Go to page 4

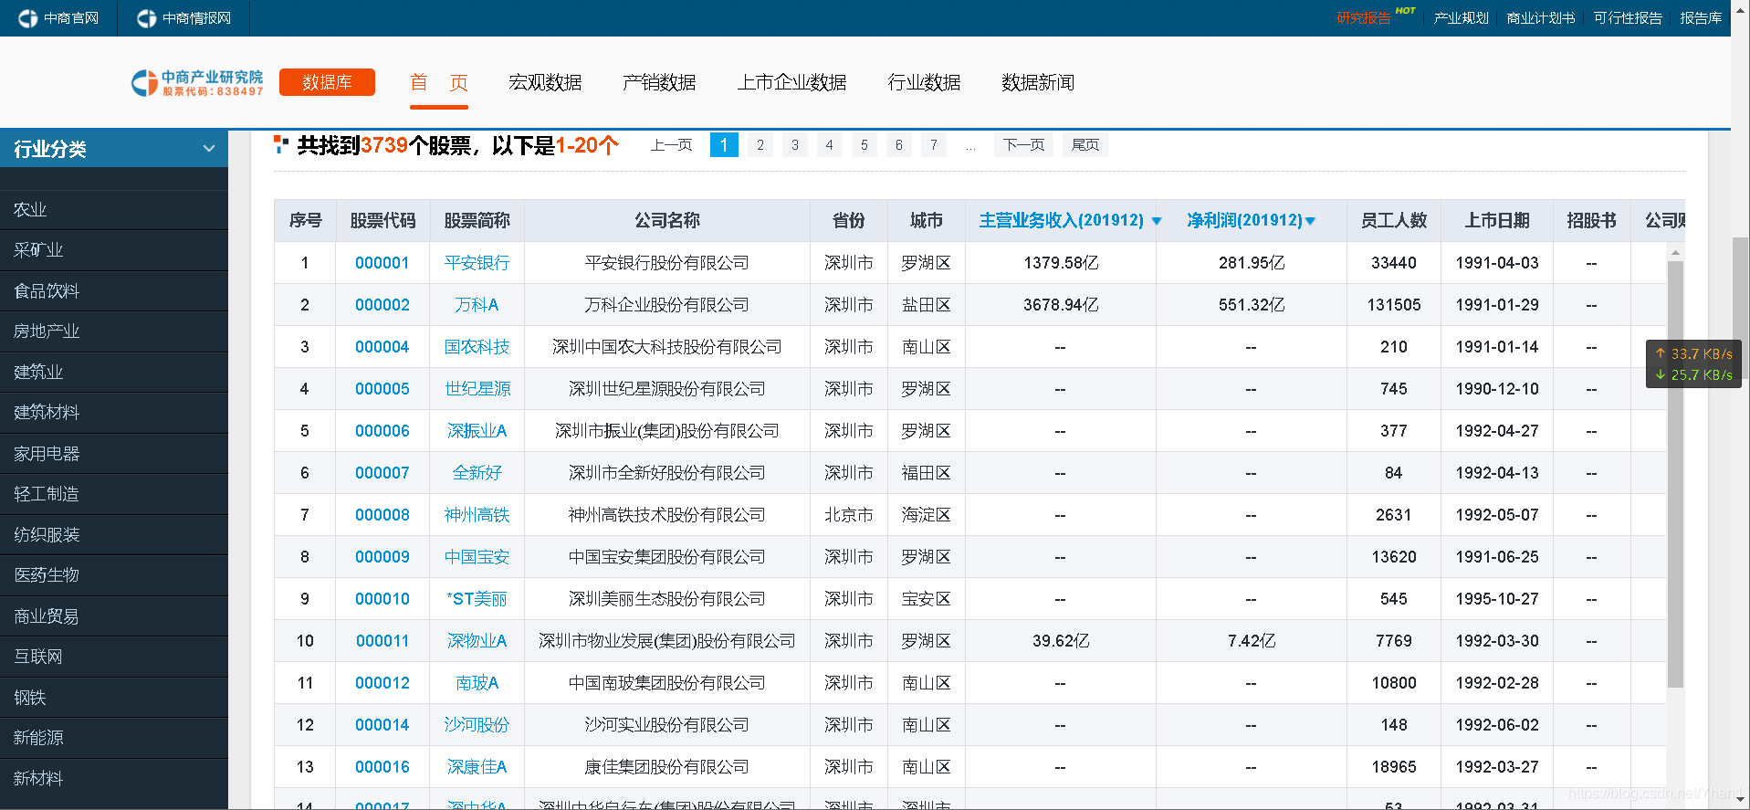pos(829,145)
